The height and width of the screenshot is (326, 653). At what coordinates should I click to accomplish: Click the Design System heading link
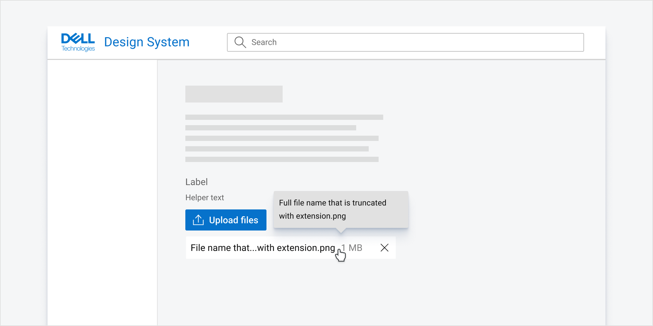(x=146, y=42)
